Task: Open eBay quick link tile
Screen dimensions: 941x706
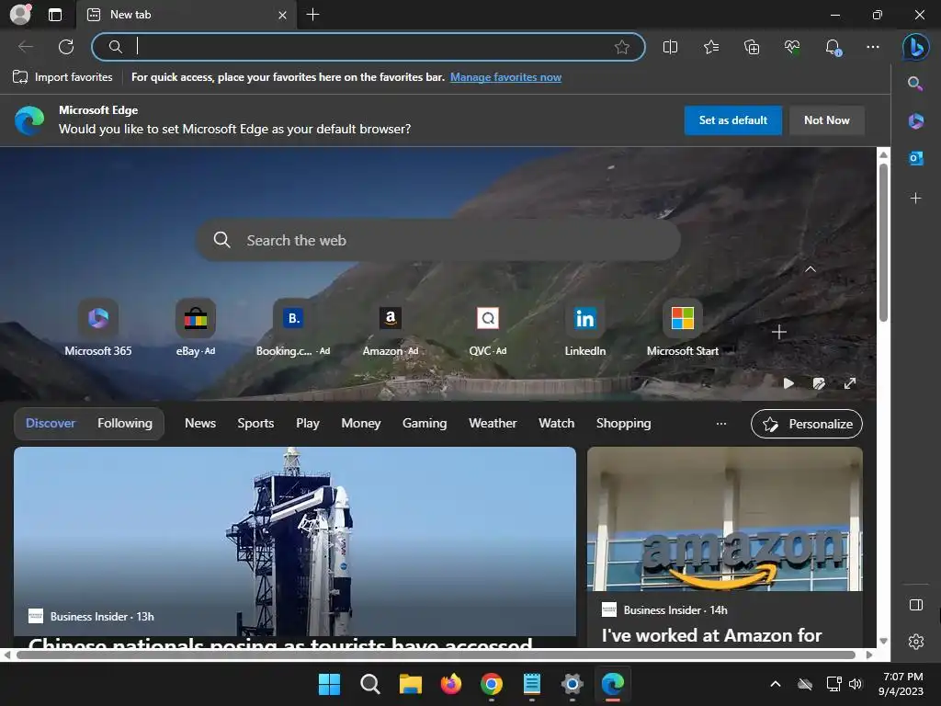Action: [196, 328]
